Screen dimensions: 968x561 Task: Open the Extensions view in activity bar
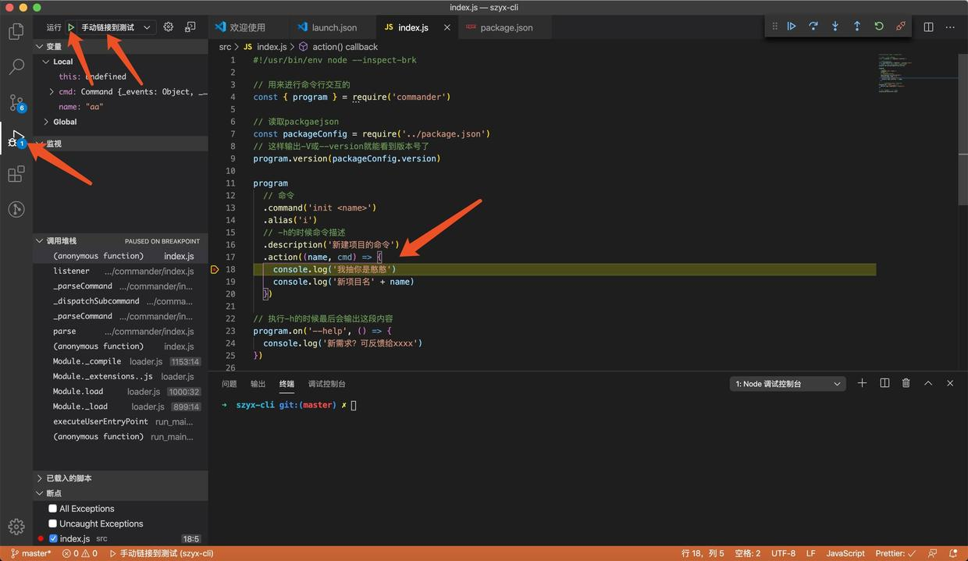coord(16,174)
